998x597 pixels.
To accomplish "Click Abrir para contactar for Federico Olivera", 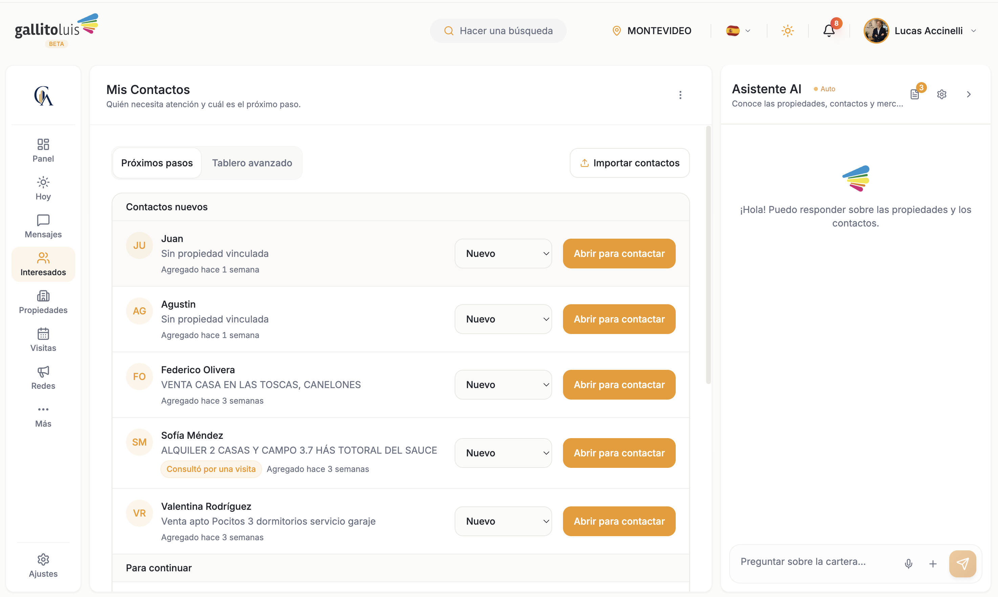I will 619,385.
